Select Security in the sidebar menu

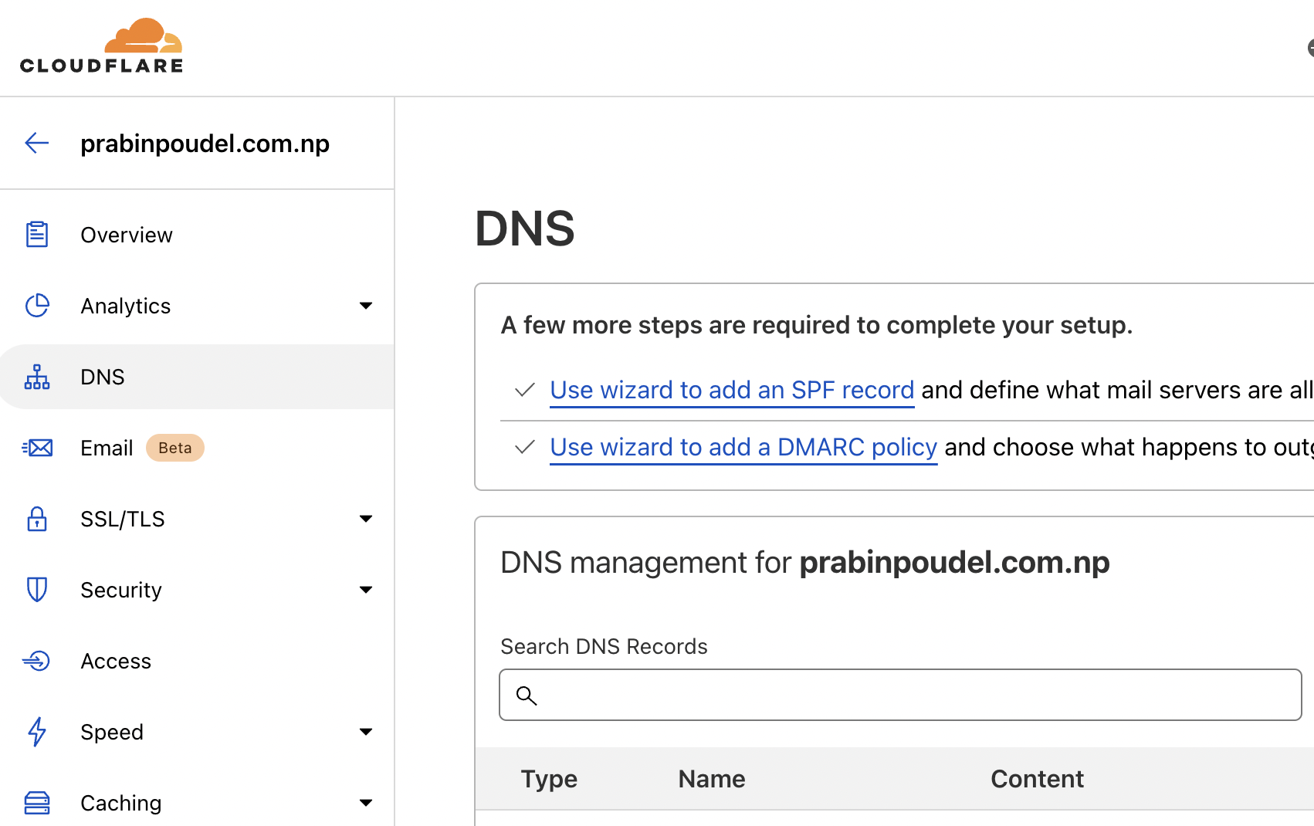tap(121, 590)
